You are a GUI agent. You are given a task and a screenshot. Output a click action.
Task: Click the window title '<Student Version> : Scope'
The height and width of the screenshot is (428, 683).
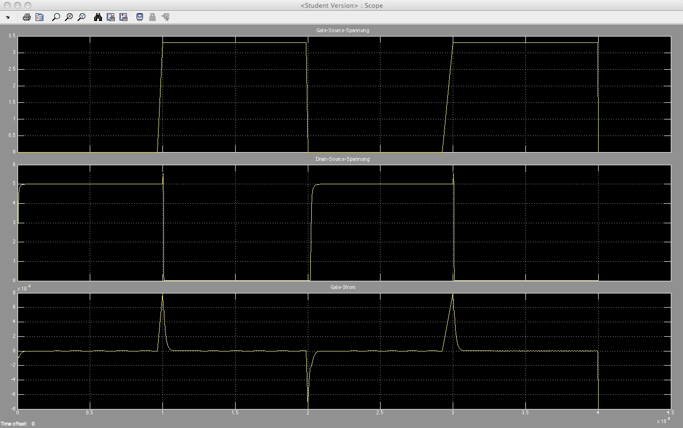(341, 5)
